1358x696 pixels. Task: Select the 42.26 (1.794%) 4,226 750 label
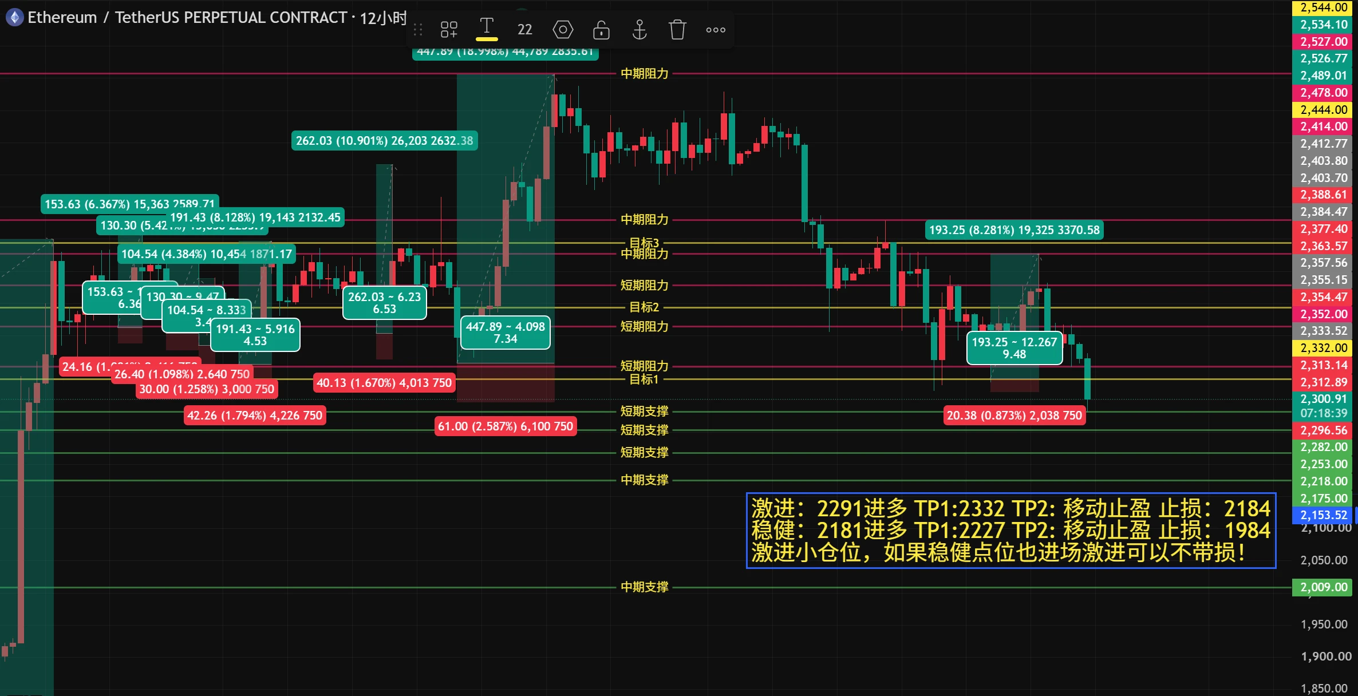pos(255,416)
